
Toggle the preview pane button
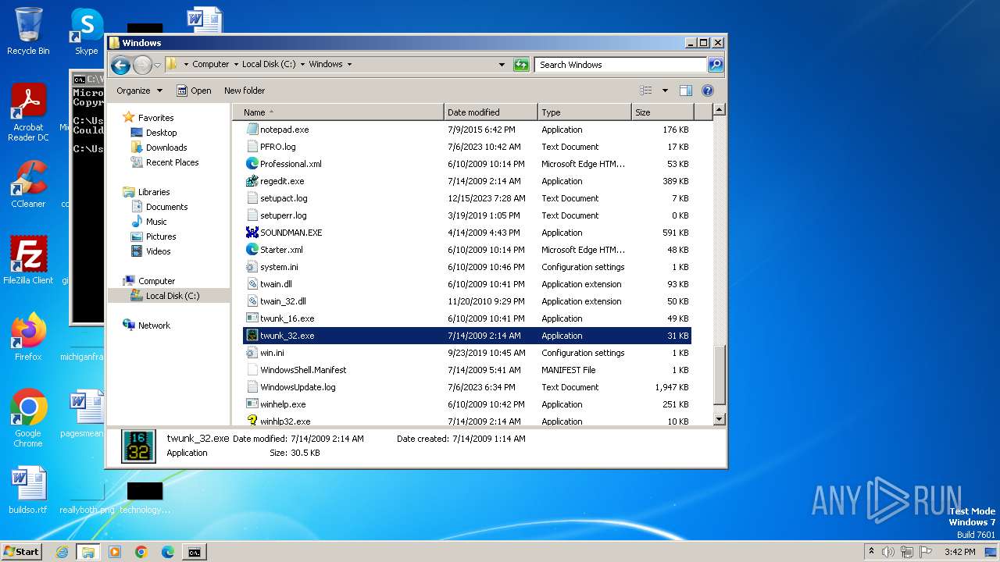point(686,91)
